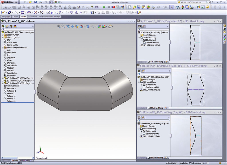The height and width of the screenshot is (165, 227).
Task: Select the StartSketch tree item
Action: click(x=12, y=65)
